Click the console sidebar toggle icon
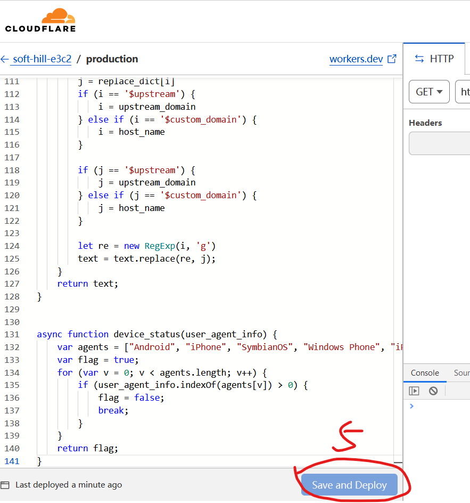 click(x=414, y=391)
